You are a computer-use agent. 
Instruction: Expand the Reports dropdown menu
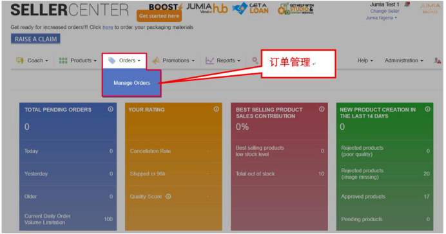pos(223,60)
